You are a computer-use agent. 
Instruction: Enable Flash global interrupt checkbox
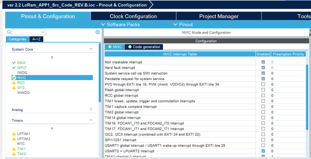pos(263,90)
